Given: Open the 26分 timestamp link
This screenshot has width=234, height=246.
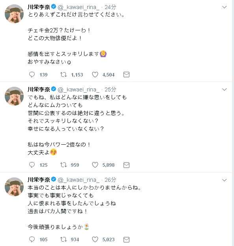Looking at the screenshot, I should pyautogui.click(x=110, y=180).
